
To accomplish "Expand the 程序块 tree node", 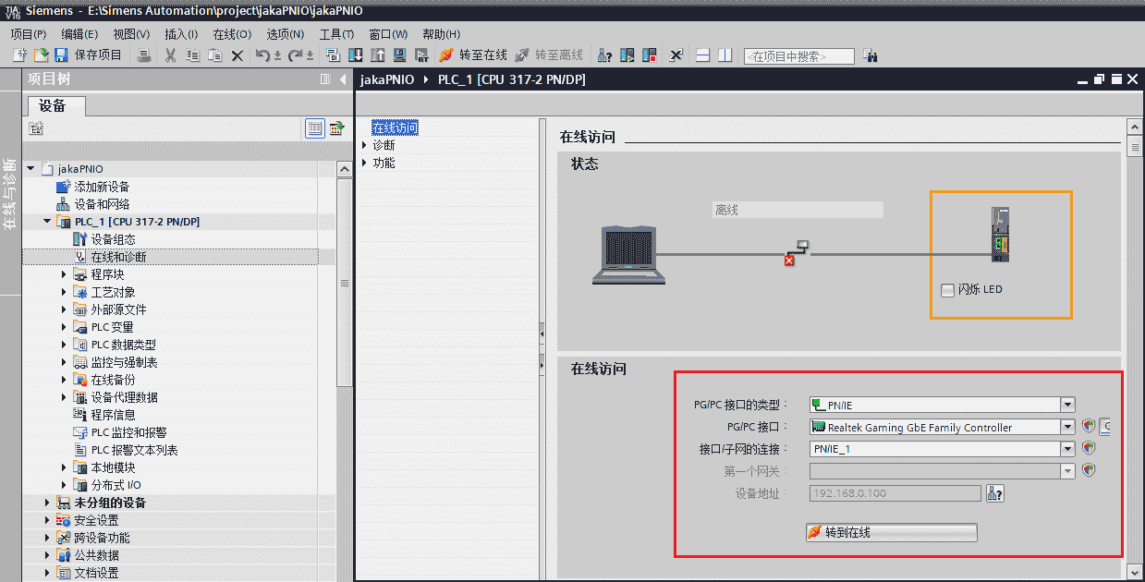I will [x=65, y=274].
